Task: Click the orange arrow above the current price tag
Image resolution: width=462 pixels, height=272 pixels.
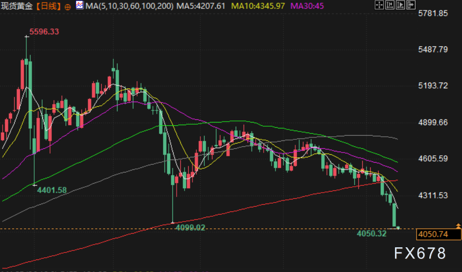Action: (x=458, y=226)
